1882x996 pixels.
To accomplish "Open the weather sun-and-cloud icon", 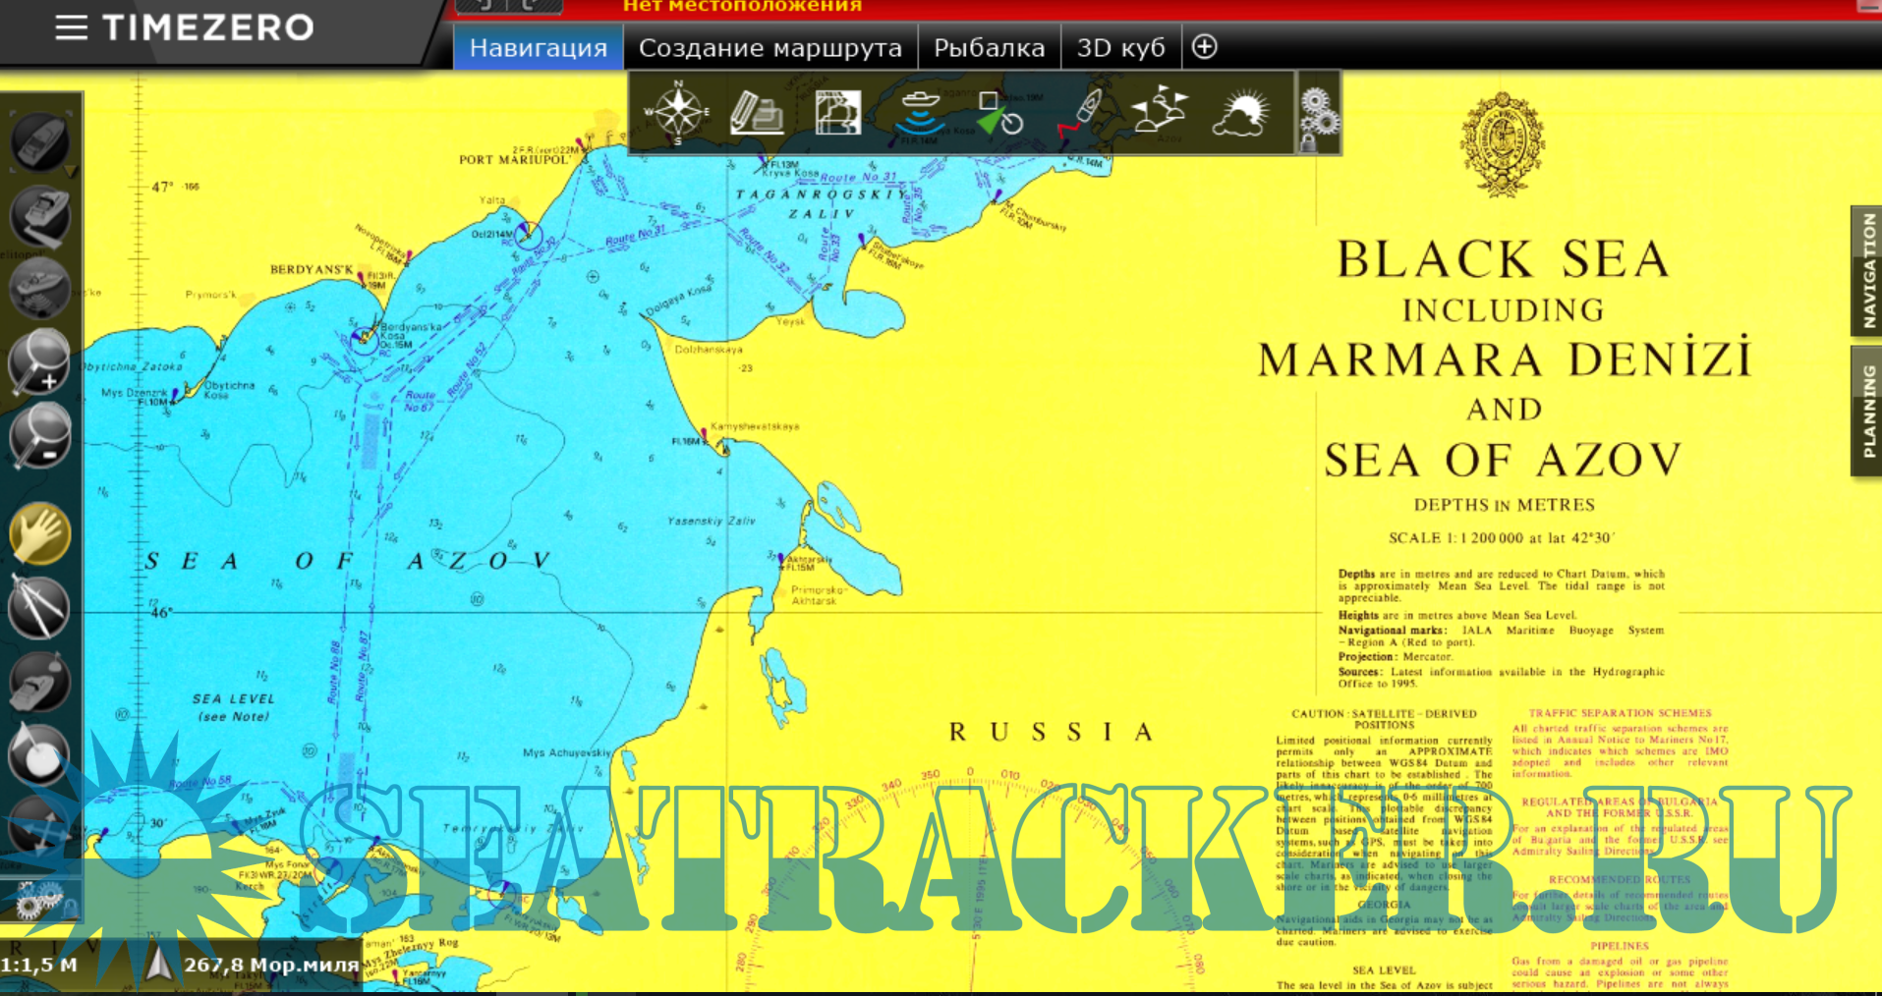I will pyautogui.click(x=1241, y=112).
